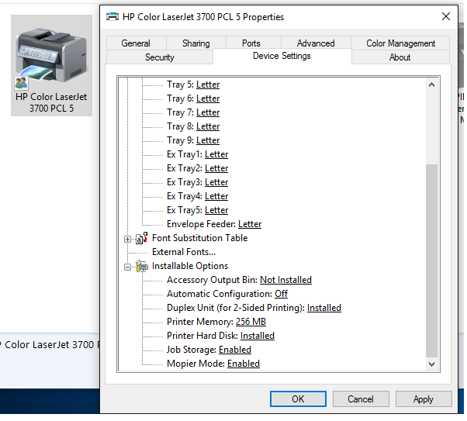Change Tray 9 Letter setting
Image resolution: width=467 pixels, height=421 pixels.
click(208, 140)
